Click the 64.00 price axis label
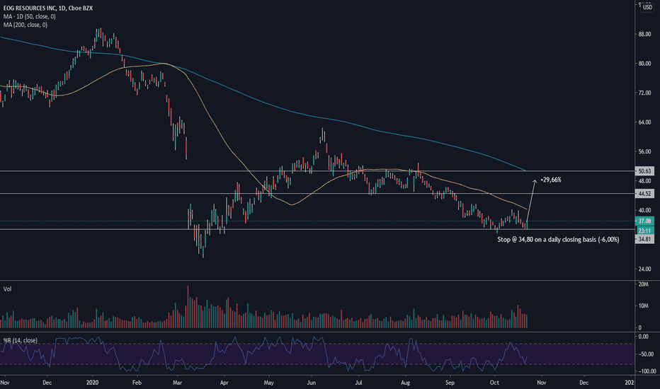Screen dimensions: 660x389 (x=644, y=122)
